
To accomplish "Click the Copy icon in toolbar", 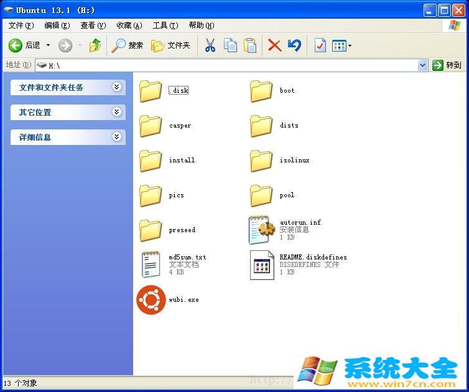I will (230, 45).
